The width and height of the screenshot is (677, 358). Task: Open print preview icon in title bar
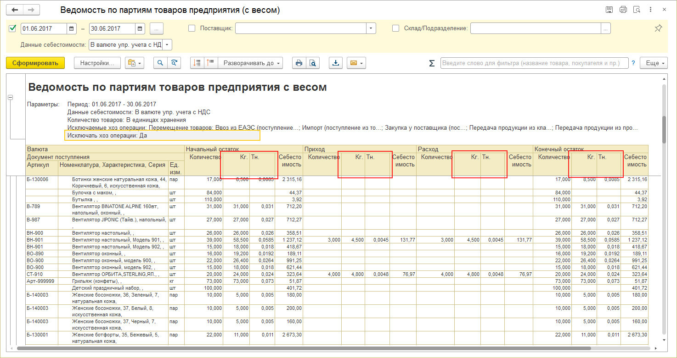click(637, 10)
